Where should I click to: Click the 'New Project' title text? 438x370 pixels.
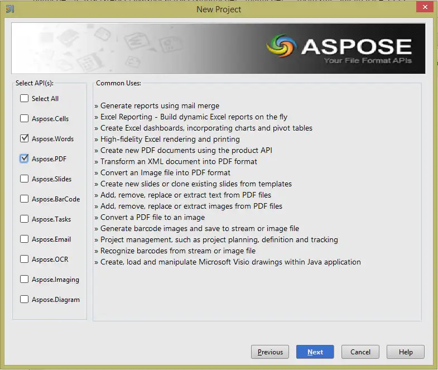[x=219, y=9]
